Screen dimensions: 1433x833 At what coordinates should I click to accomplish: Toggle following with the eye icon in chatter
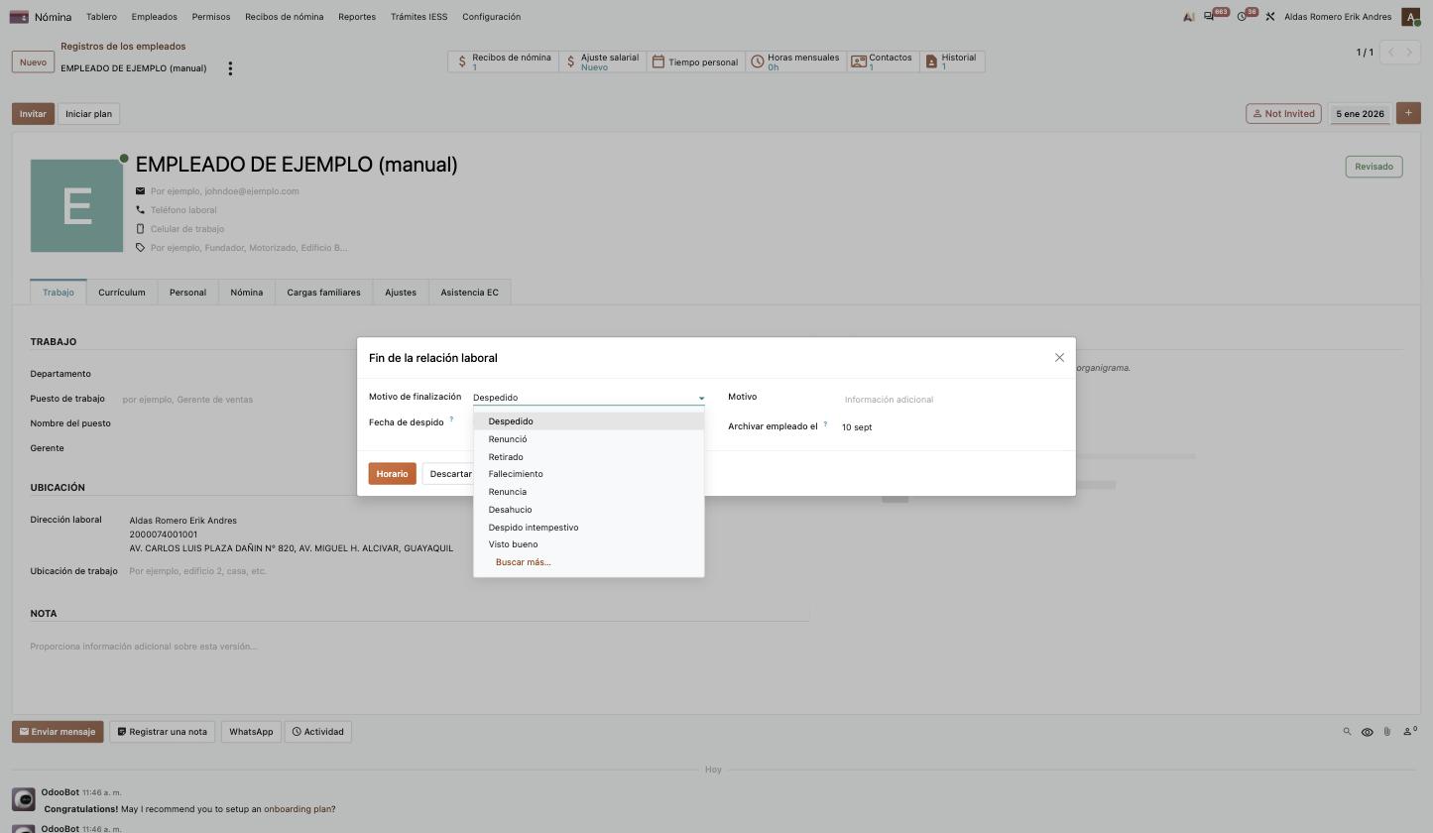pos(1367,732)
